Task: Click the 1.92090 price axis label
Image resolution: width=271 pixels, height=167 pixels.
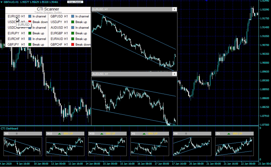Action: (265, 9)
